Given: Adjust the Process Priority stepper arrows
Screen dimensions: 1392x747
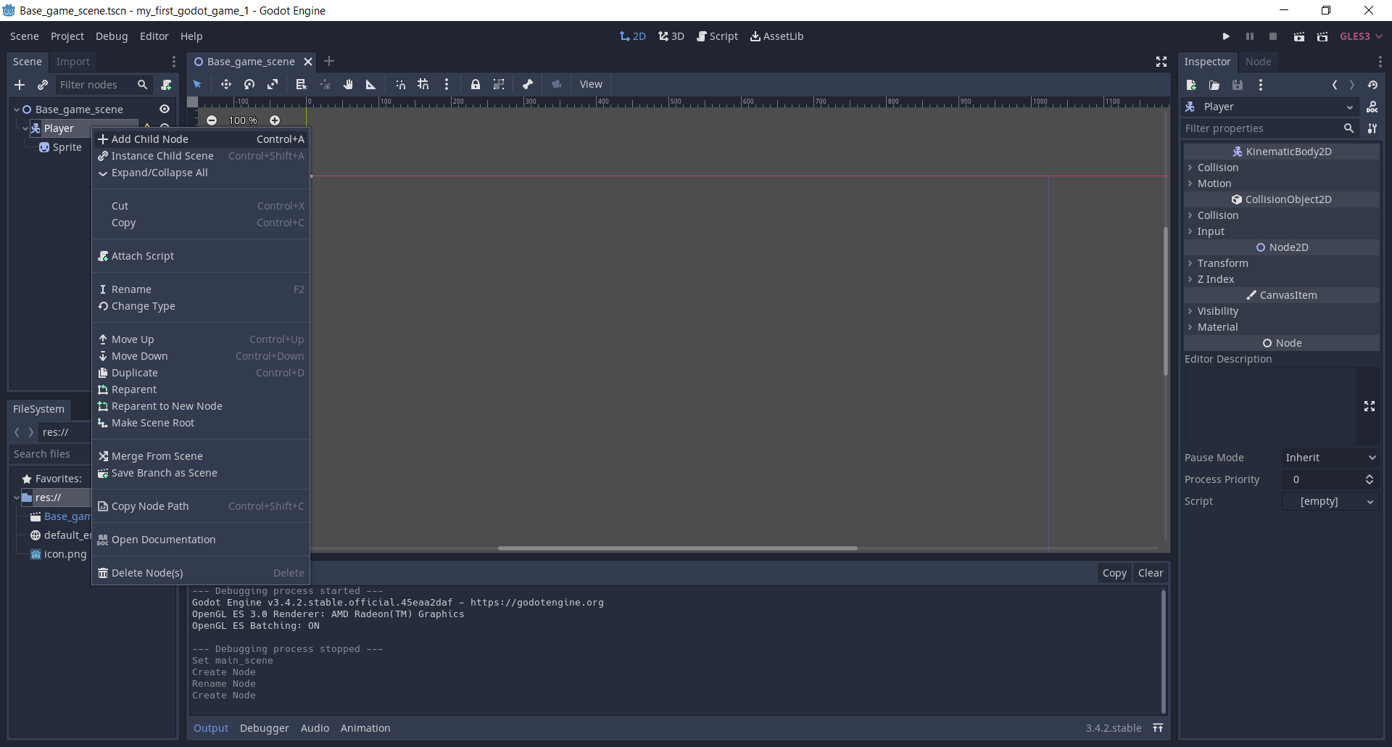Looking at the screenshot, I should (x=1369, y=479).
